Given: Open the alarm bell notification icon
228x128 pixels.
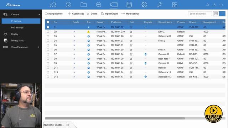Looking at the screenshot, I should coord(208,5).
